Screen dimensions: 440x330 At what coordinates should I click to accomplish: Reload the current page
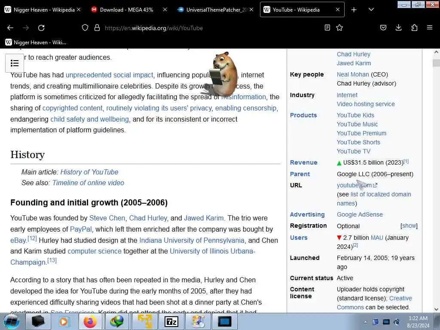41,28
